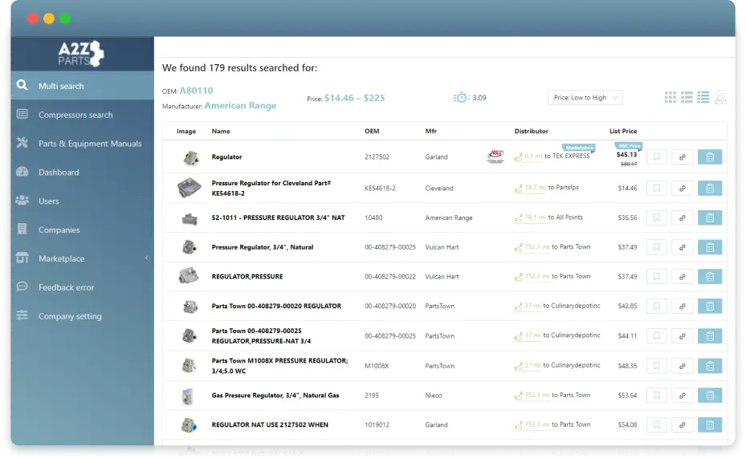
Task: Click the Marketplace sidebar store icon
Action: 22,258
